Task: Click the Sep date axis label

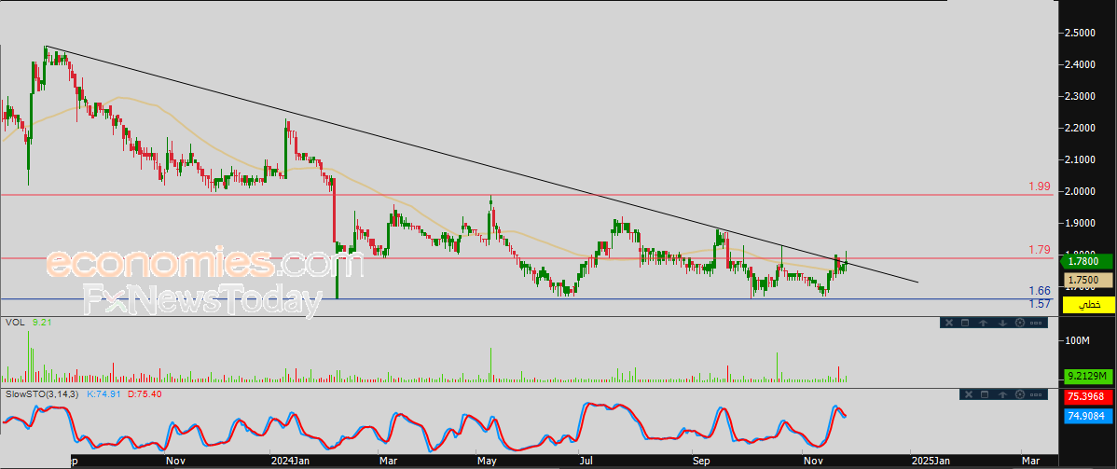Action: point(702,462)
